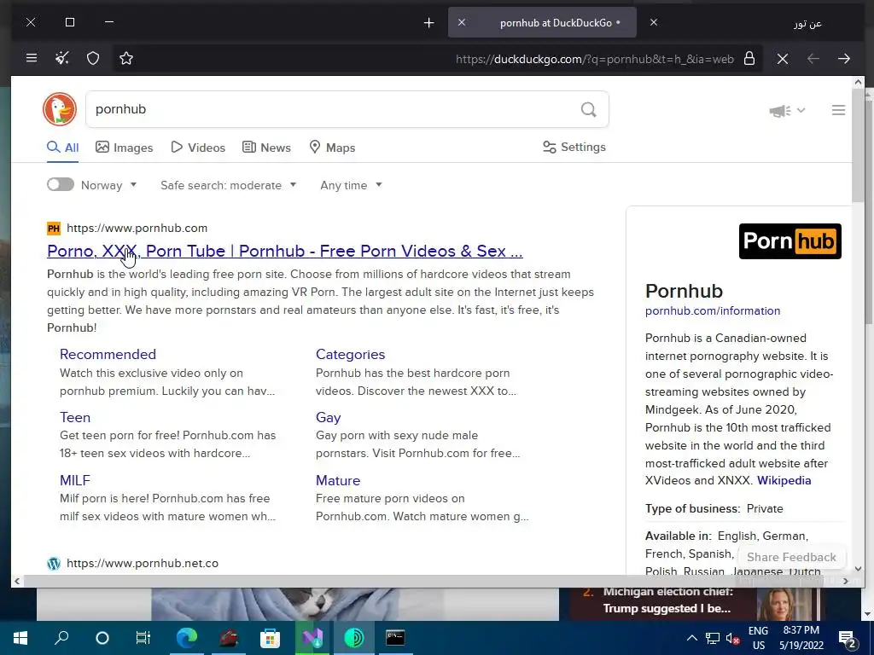Viewport: 874px width, 655px height.
Task: Open Task View in the taskbar
Action: [143, 638]
